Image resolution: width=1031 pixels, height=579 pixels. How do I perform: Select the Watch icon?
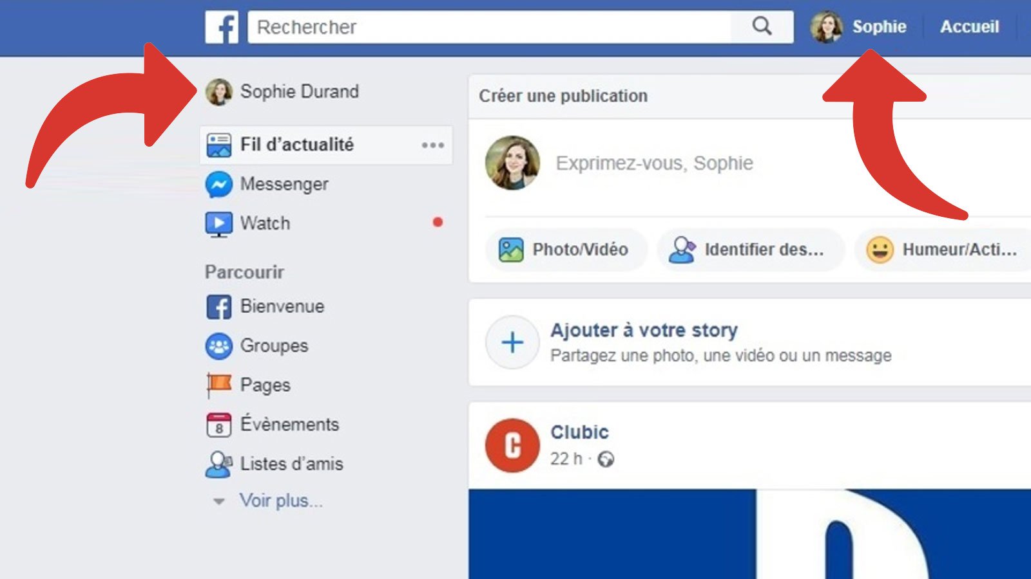tap(219, 223)
